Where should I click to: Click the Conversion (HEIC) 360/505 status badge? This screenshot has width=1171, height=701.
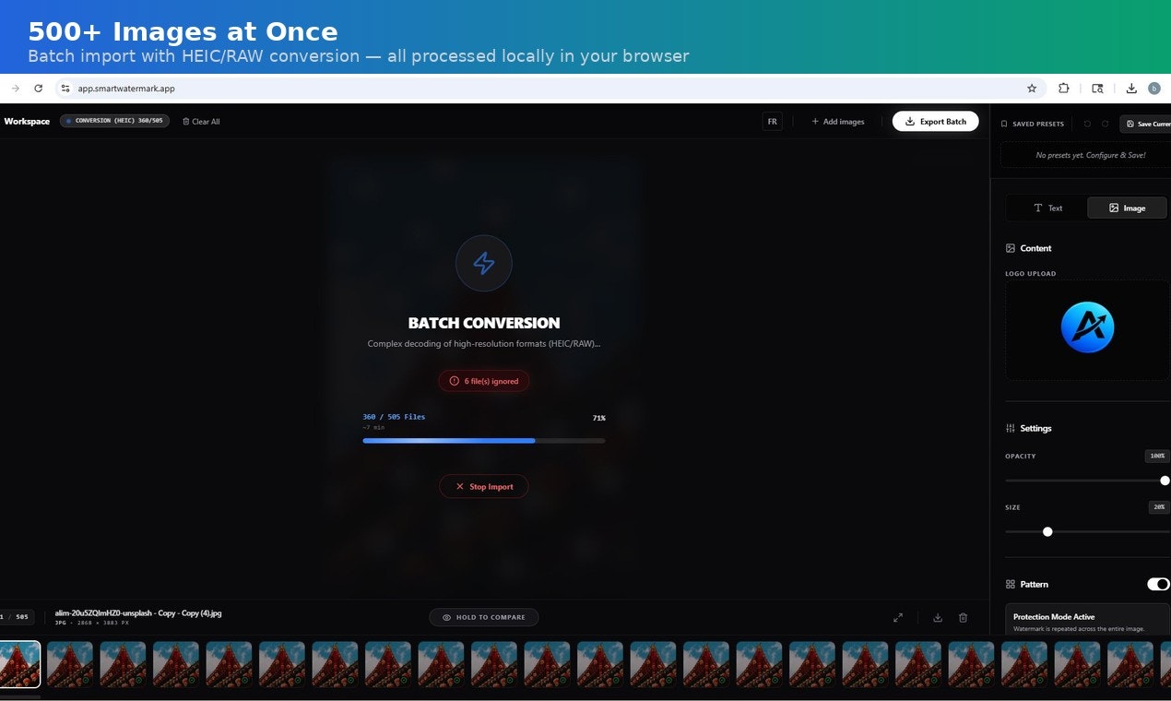pyautogui.click(x=114, y=121)
